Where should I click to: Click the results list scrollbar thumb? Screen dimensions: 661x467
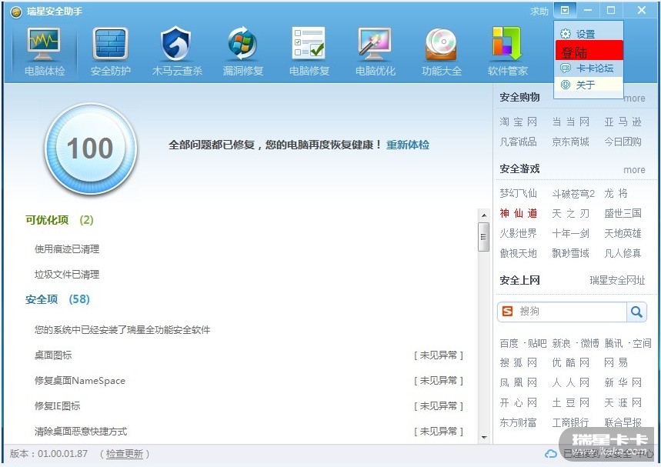[483, 236]
